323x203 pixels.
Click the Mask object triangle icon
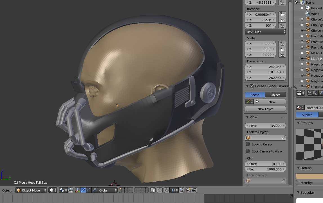tap(308, 53)
